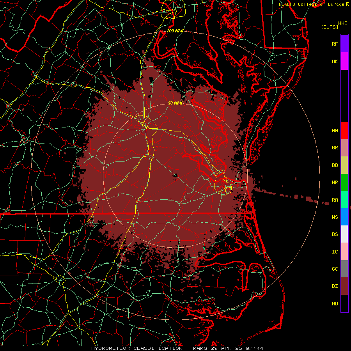Viewport: 351px width, 351px height.
Task: Click the WS legend label
Action: pos(335,217)
